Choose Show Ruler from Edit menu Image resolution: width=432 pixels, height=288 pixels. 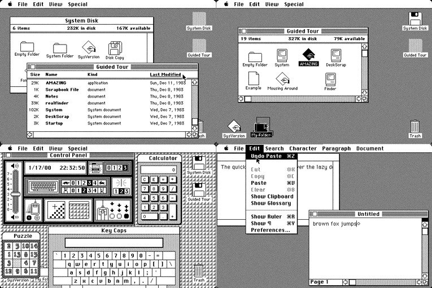272,217
